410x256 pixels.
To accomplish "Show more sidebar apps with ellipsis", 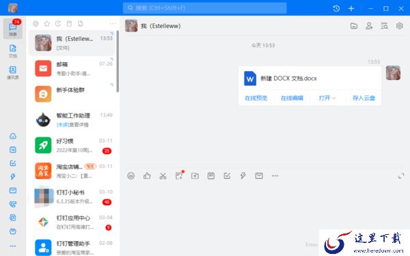I will coord(13,246).
